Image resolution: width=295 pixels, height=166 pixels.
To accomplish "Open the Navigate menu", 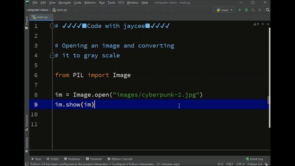I will pyautogui.click(x=65, y=3).
